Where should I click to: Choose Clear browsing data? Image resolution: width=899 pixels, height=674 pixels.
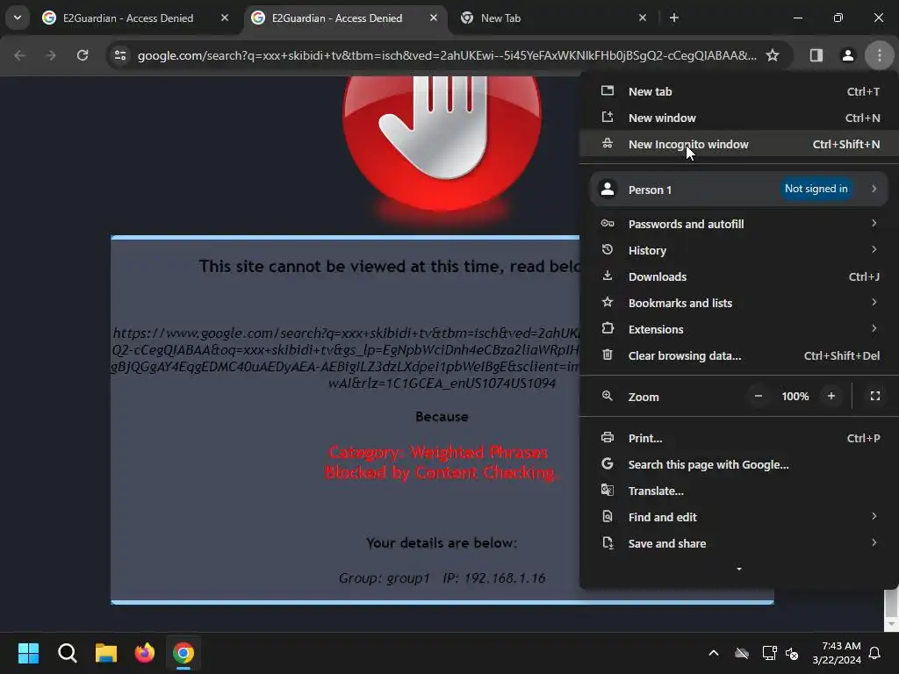(739, 355)
